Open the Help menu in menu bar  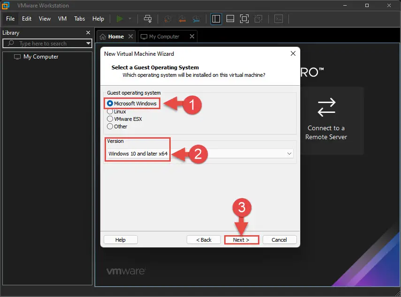pos(98,19)
